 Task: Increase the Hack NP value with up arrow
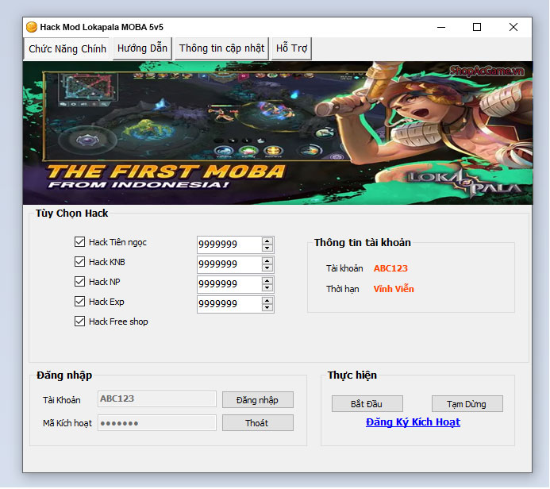(x=267, y=281)
